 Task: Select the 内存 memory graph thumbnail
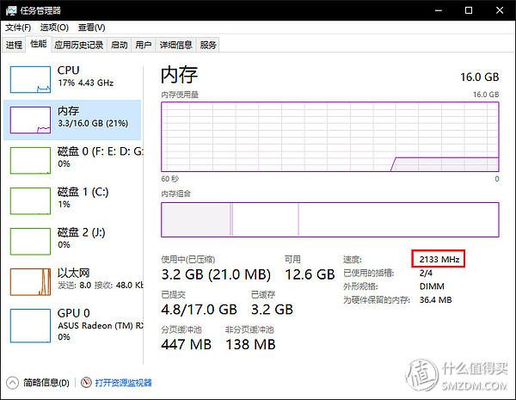(30, 120)
